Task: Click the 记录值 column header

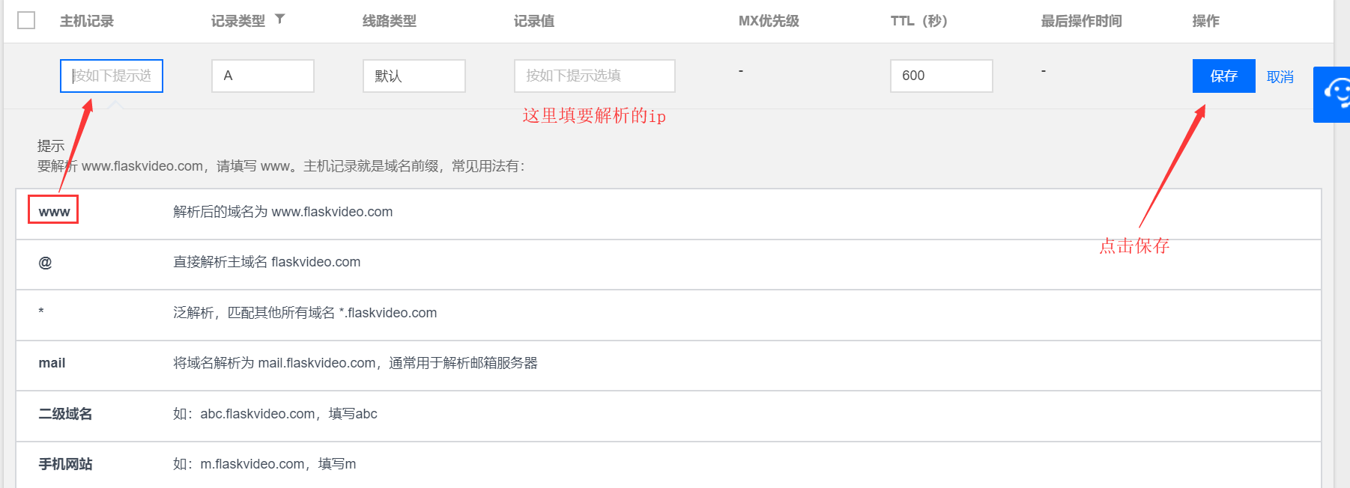Action: 534,21
